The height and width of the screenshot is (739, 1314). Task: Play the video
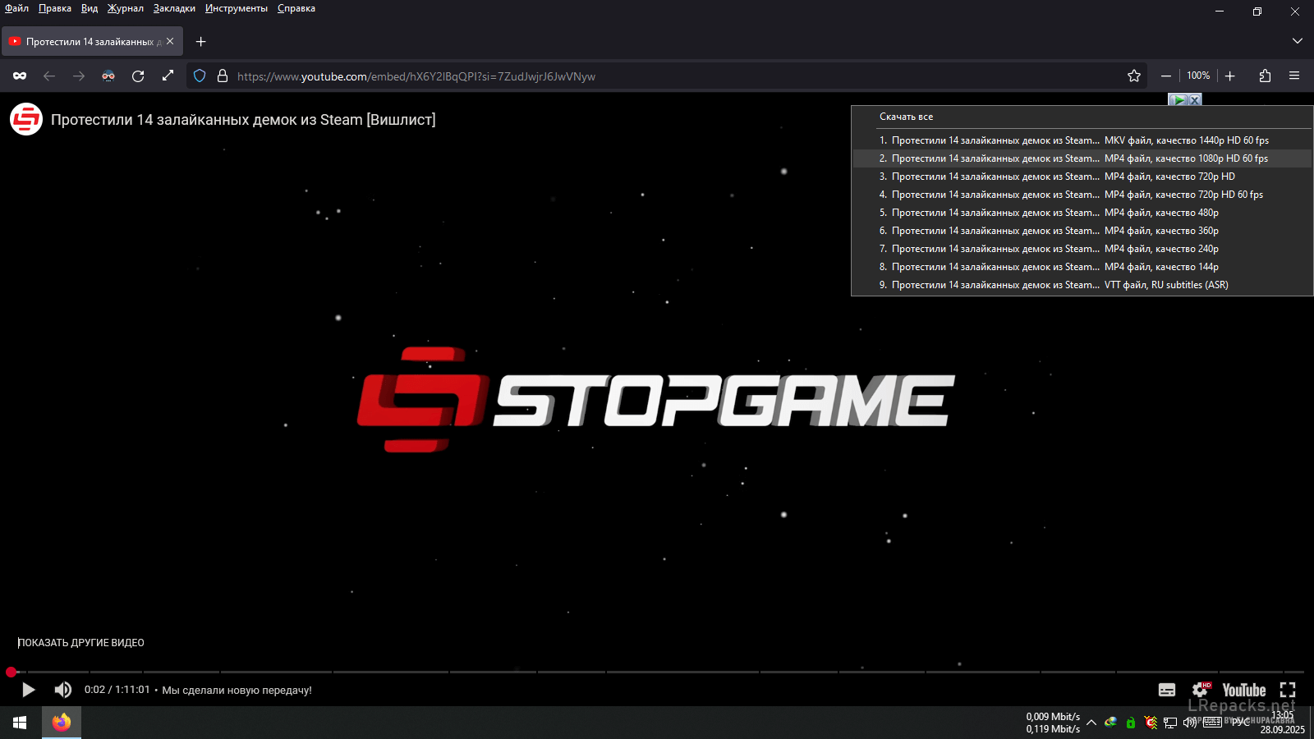coord(28,690)
